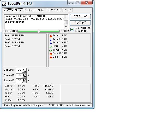This screenshot has height=133, width=167.
Task: Click the タスクトレイ button
Action: (80, 16)
